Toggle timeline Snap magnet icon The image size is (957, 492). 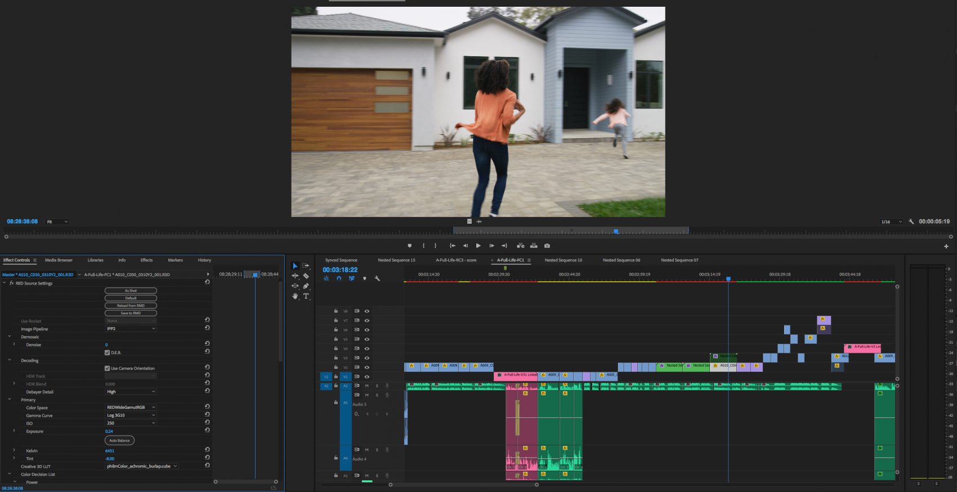pyautogui.click(x=339, y=278)
